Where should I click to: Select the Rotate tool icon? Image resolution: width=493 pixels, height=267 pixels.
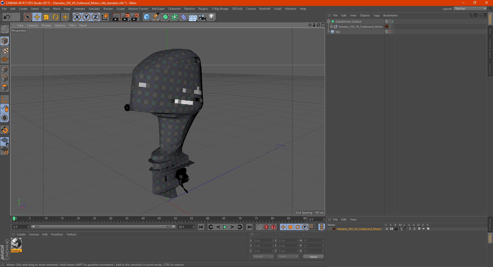pyautogui.click(x=55, y=17)
